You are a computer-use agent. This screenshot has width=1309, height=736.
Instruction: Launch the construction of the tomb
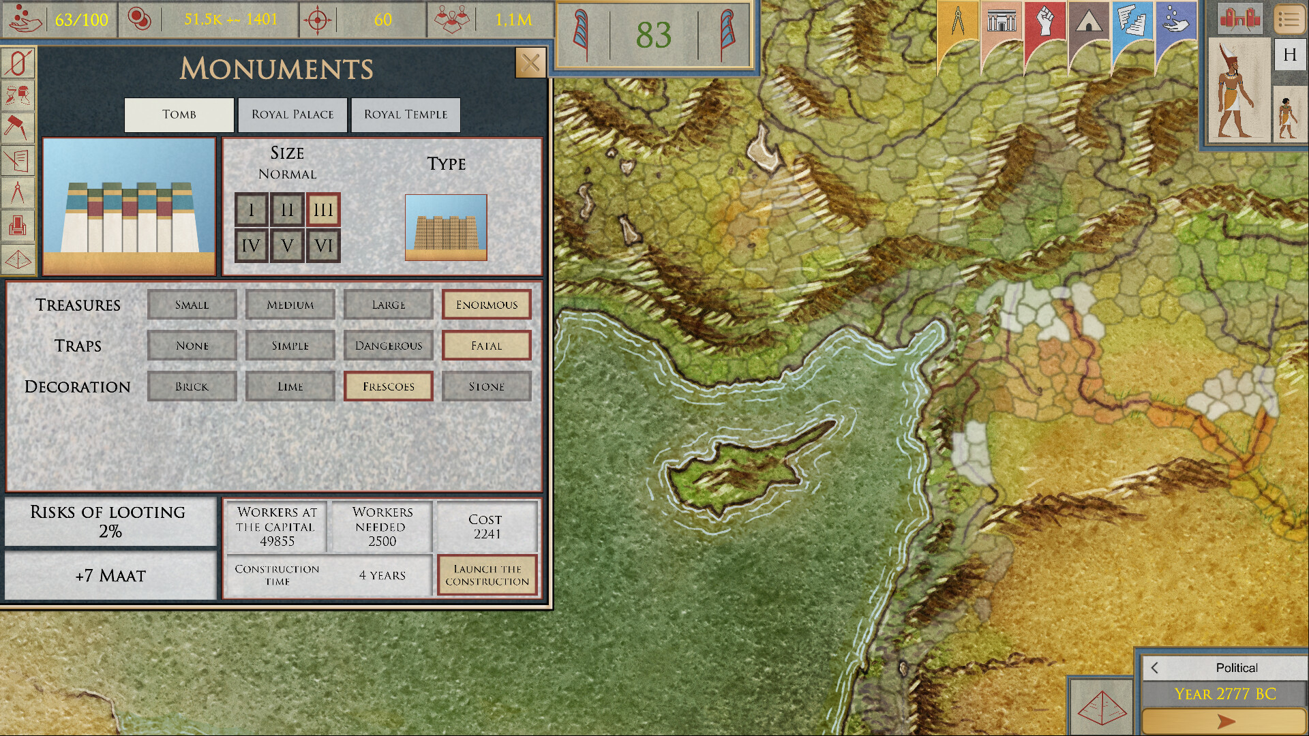[488, 575]
